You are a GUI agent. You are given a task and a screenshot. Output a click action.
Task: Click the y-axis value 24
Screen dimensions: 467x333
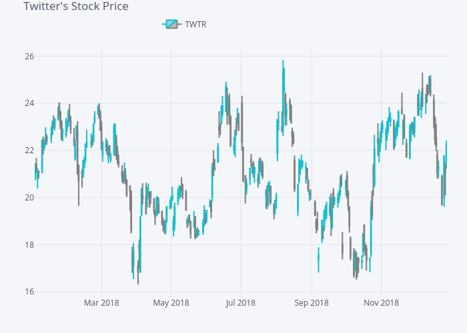[x=30, y=103]
